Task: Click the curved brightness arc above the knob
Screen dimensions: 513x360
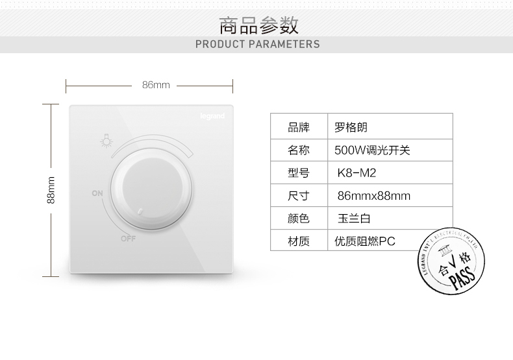Action: pyautogui.click(x=153, y=147)
